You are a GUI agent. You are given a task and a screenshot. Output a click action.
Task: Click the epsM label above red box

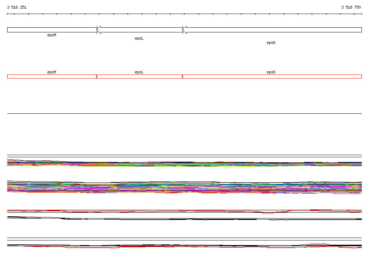point(52,72)
